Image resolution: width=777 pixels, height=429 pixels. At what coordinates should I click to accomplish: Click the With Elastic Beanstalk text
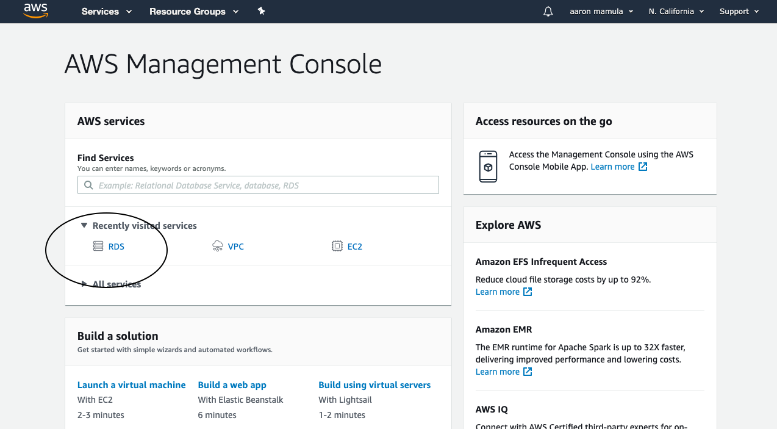coord(241,400)
